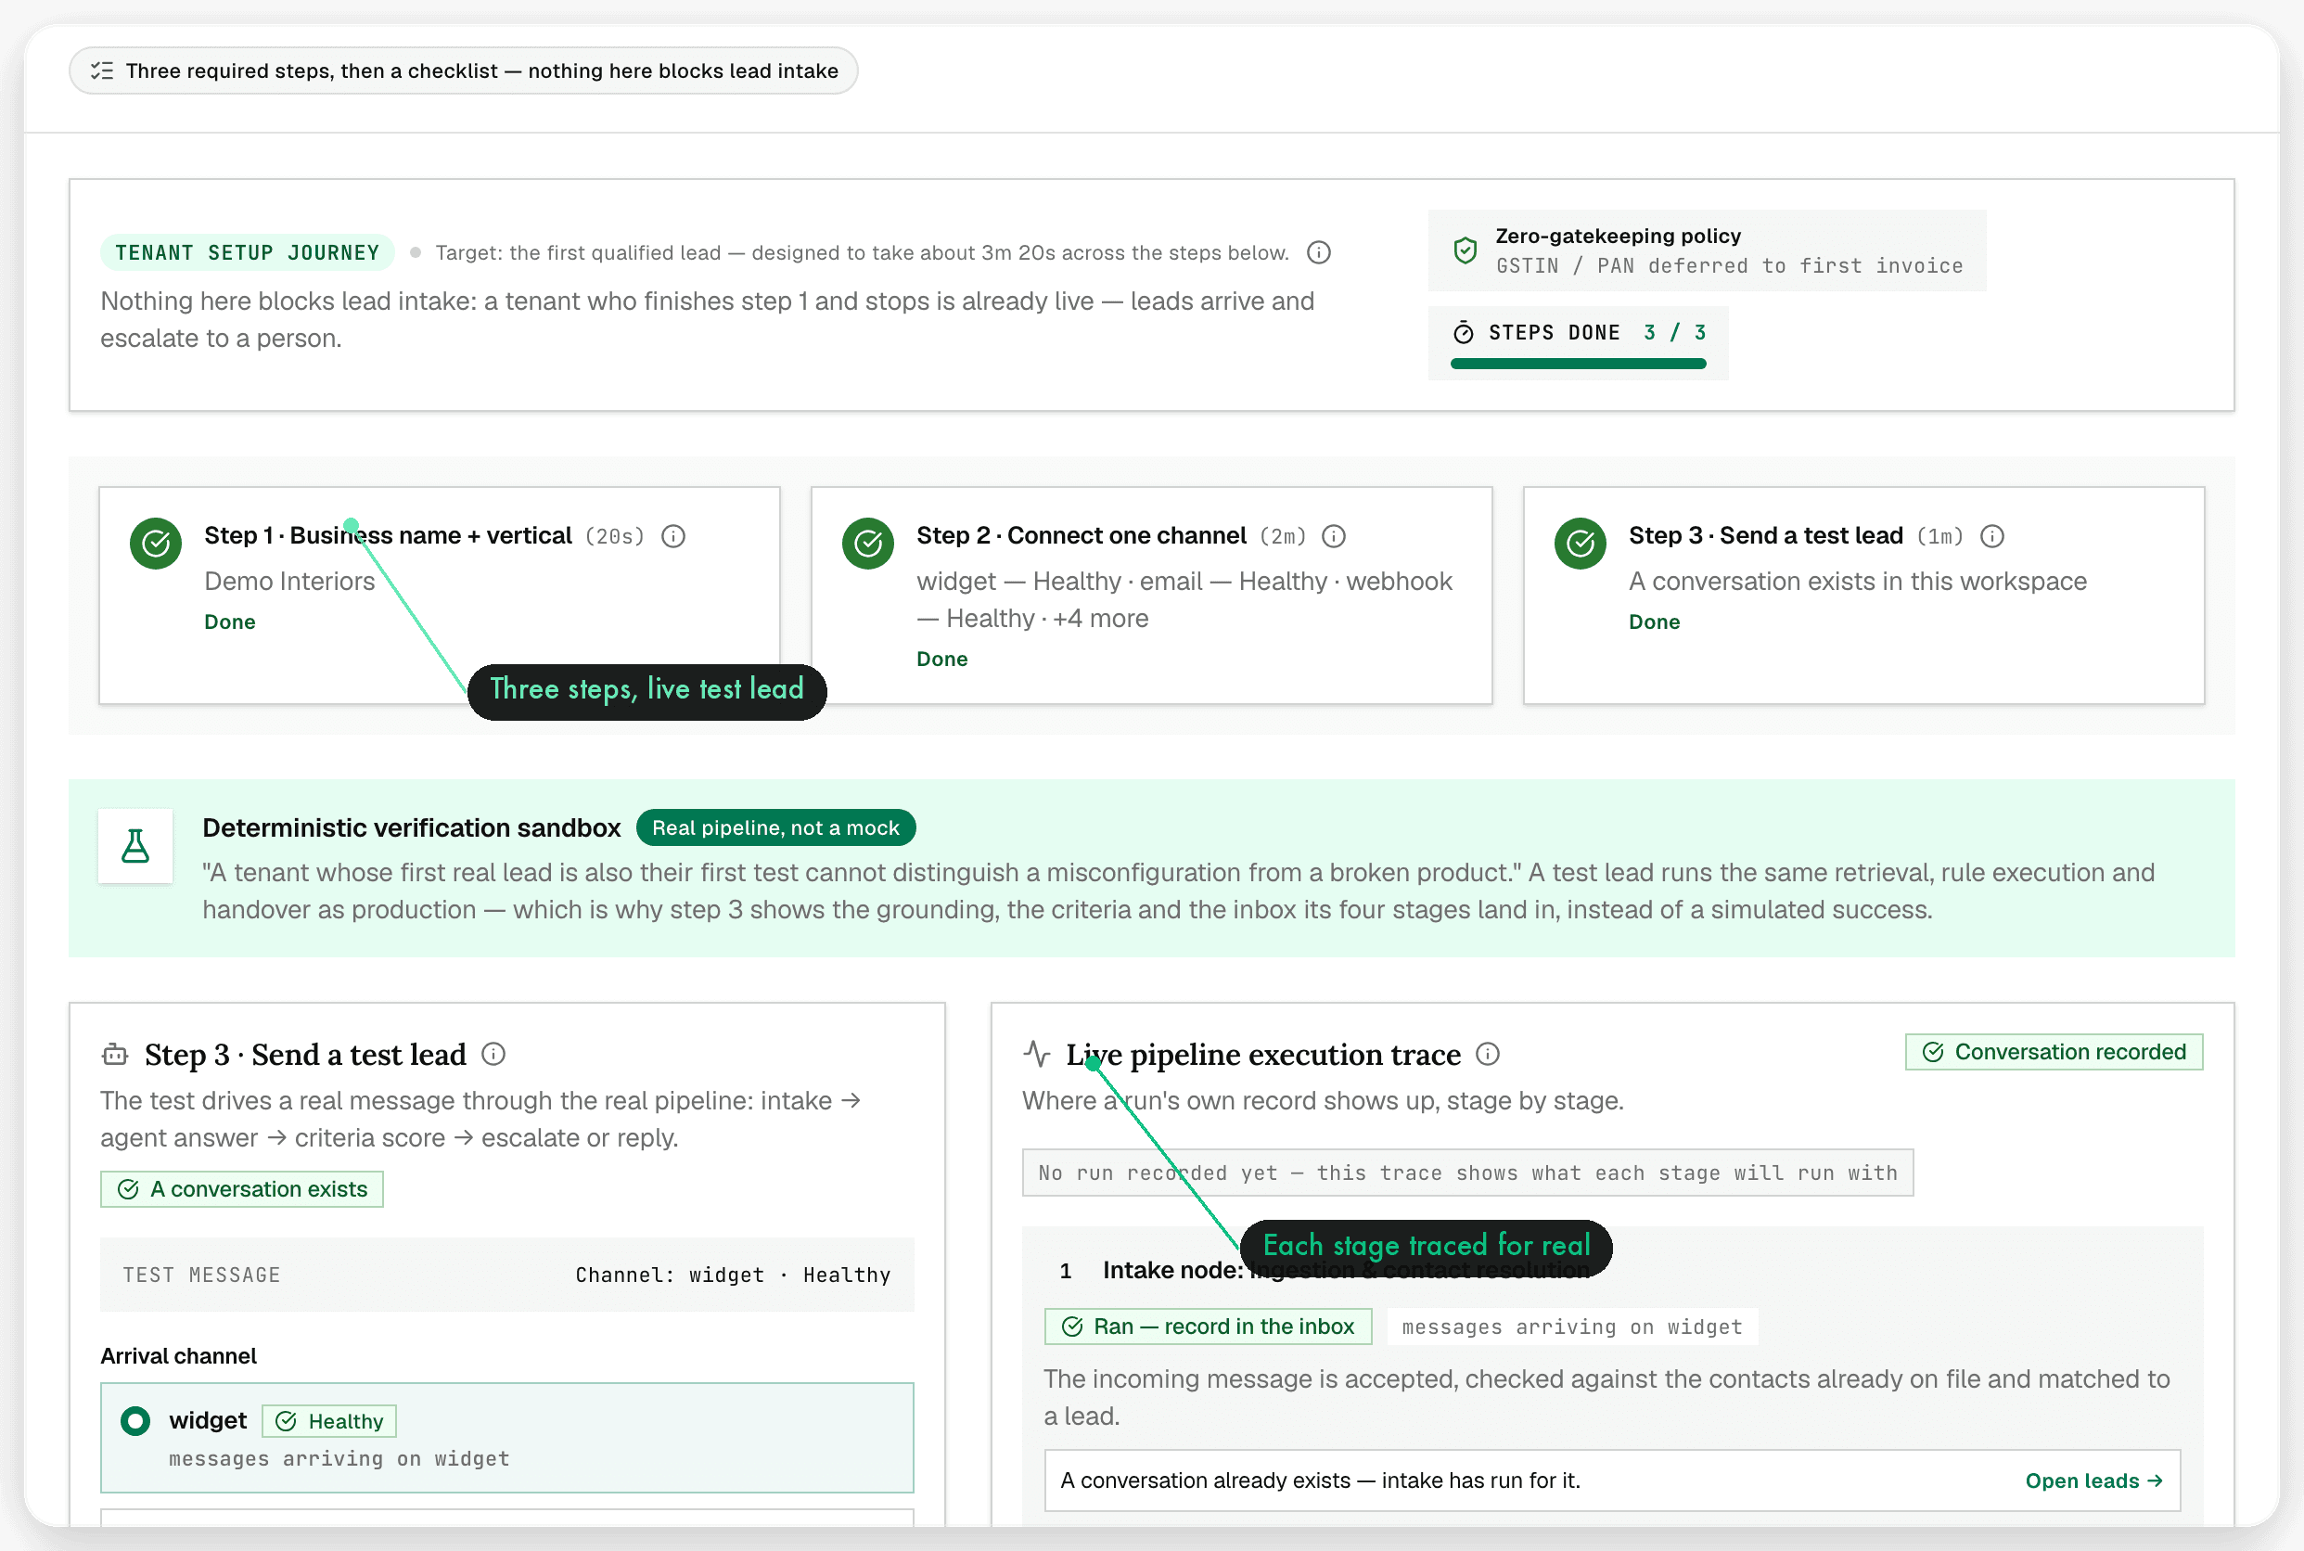This screenshot has width=2304, height=1551.
Task: Click the messages arriving on widget tag in trace
Action: pyautogui.click(x=1571, y=1328)
